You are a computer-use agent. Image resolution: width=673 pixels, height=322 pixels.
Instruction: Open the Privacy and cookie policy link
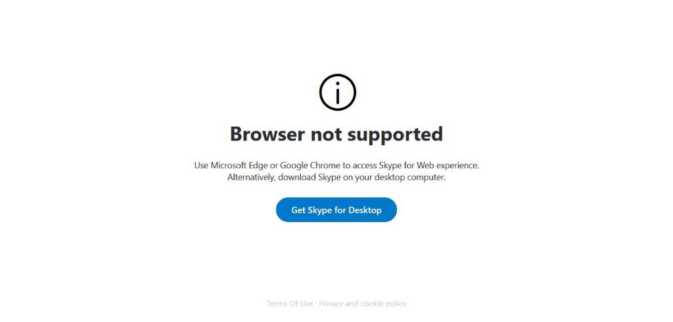[362, 304]
